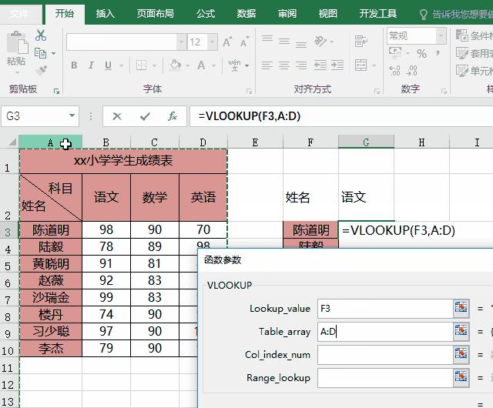Click increase indent icon
Image resolution: width=493 pixels, height=408 pixels.
[x=337, y=65]
